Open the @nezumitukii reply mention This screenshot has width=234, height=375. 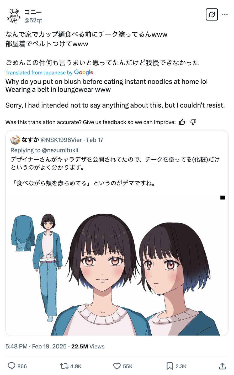[60, 150]
